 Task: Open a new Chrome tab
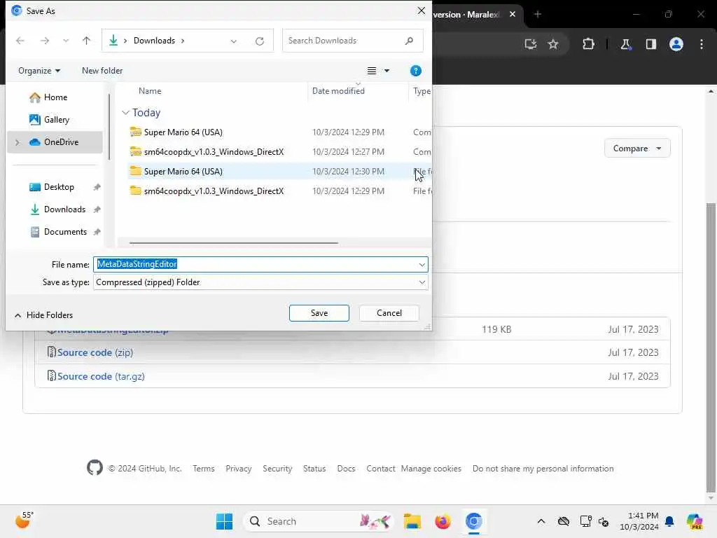pos(538,14)
